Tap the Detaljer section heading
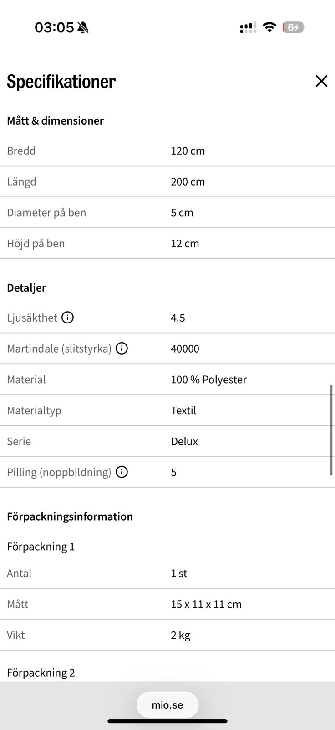 point(26,287)
